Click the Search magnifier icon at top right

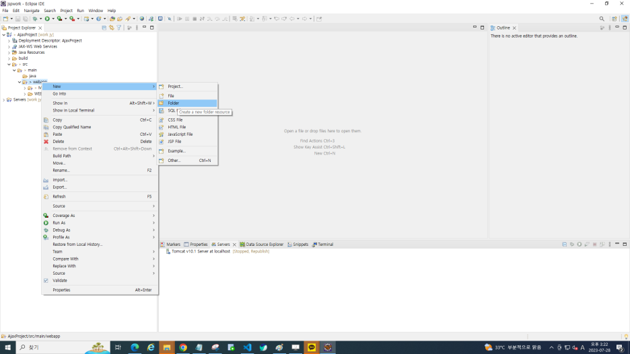(x=602, y=19)
